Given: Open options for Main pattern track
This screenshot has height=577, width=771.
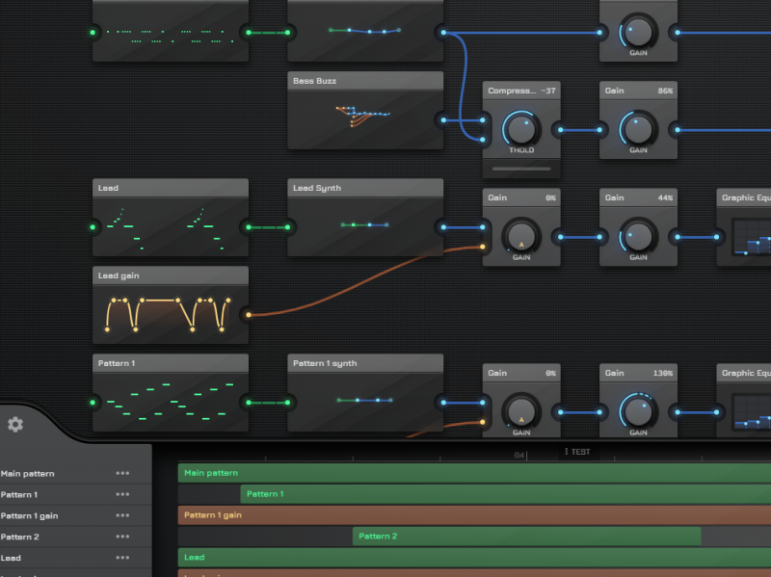Looking at the screenshot, I should click(x=122, y=473).
